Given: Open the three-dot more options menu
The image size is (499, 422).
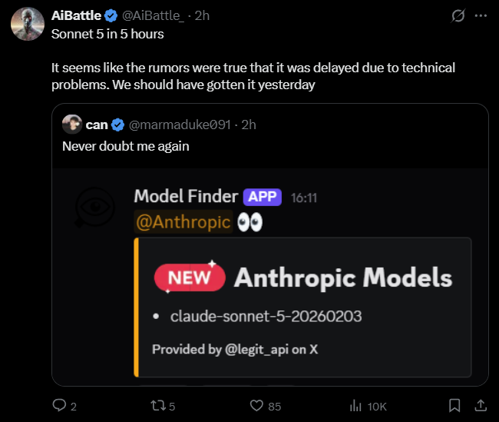Looking at the screenshot, I should tap(481, 15).
